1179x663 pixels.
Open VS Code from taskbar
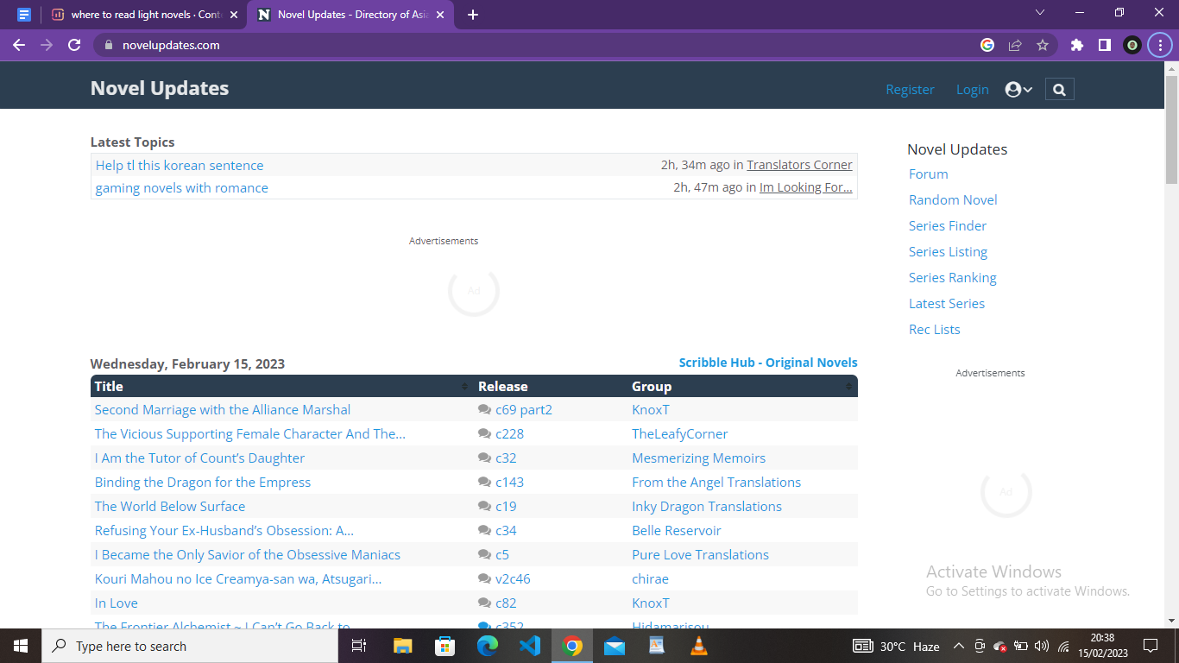click(530, 646)
